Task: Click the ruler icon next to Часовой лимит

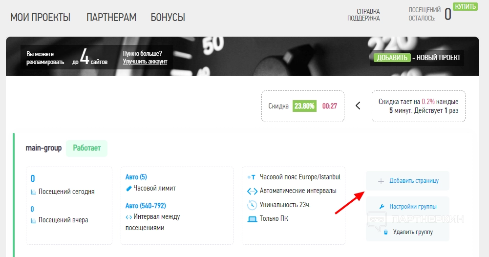Action: click(128, 189)
